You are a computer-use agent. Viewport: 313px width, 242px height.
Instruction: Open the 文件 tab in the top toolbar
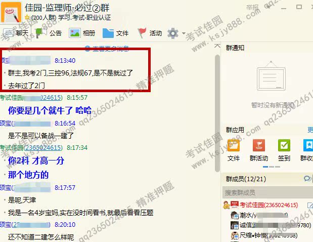[116, 33]
